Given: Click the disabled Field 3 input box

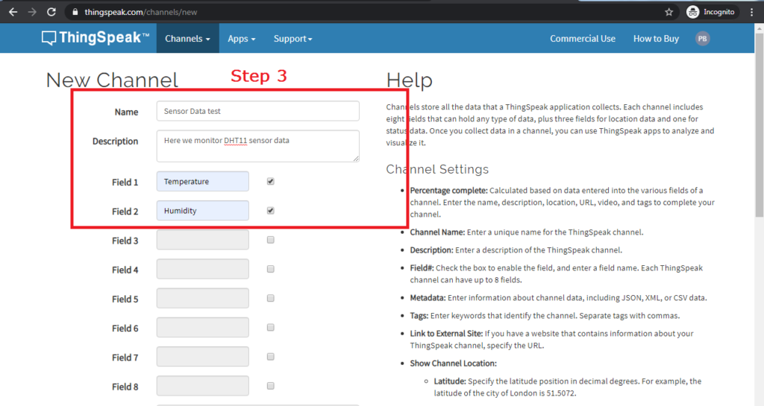Looking at the screenshot, I should point(203,240).
